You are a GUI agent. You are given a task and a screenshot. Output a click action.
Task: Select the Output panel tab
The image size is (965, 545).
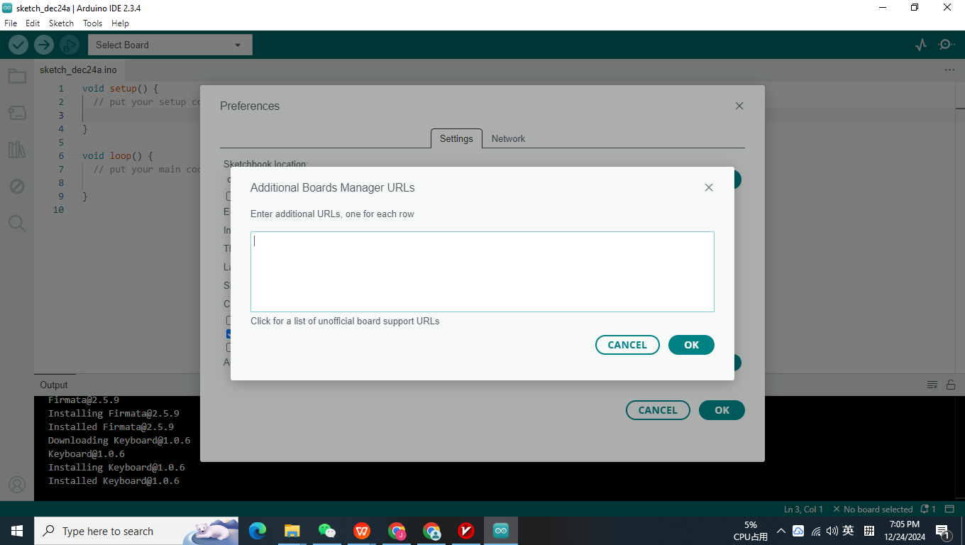click(x=54, y=385)
